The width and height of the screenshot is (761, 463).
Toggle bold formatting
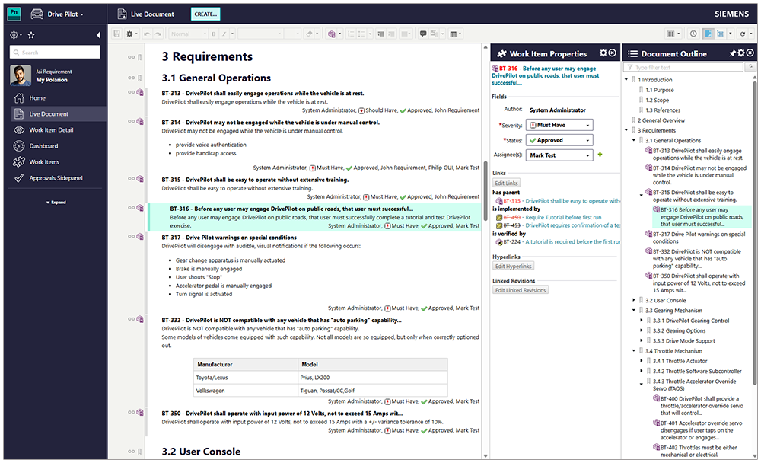[x=213, y=34]
